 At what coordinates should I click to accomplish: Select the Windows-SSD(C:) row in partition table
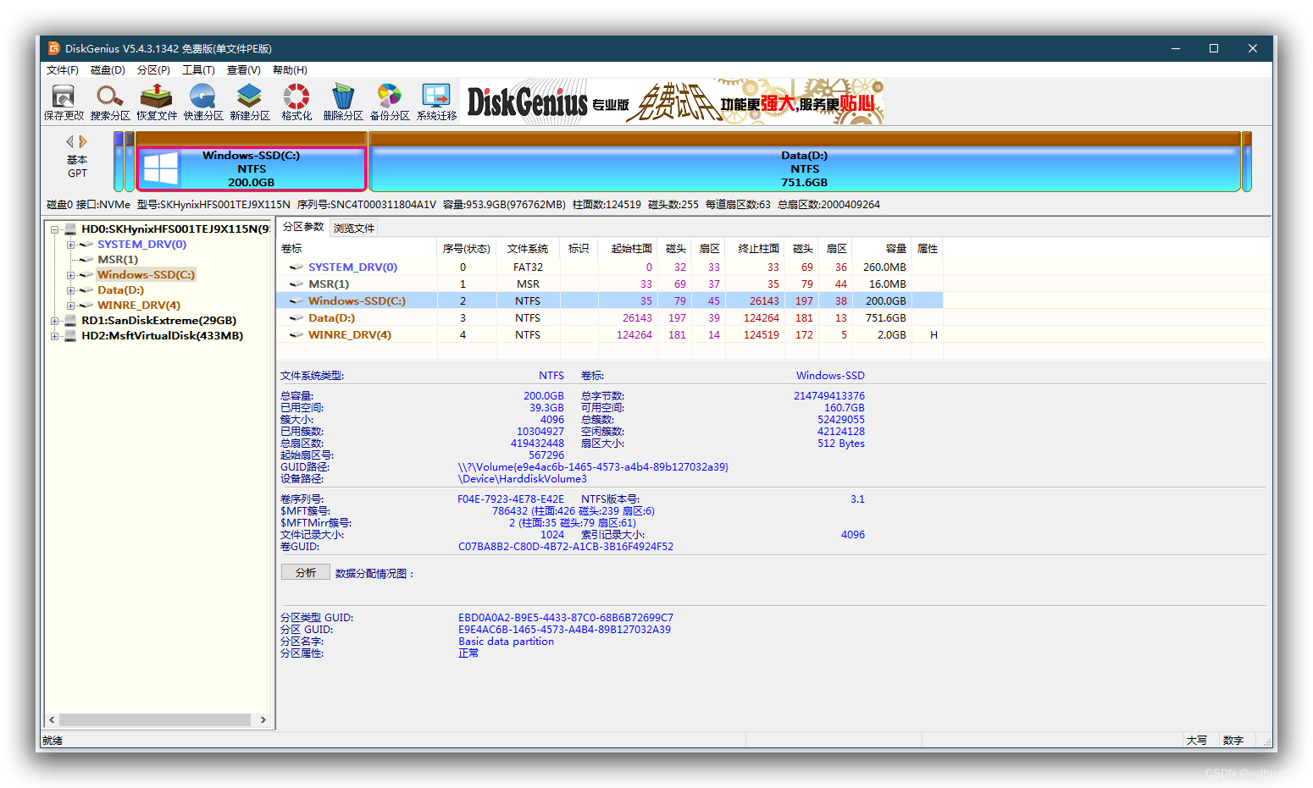tap(609, 300)
